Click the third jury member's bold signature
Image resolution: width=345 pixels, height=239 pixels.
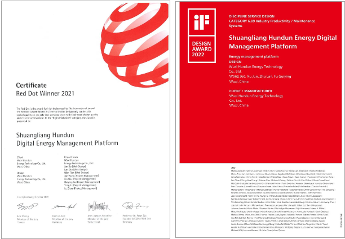click(x=97, y=206)
